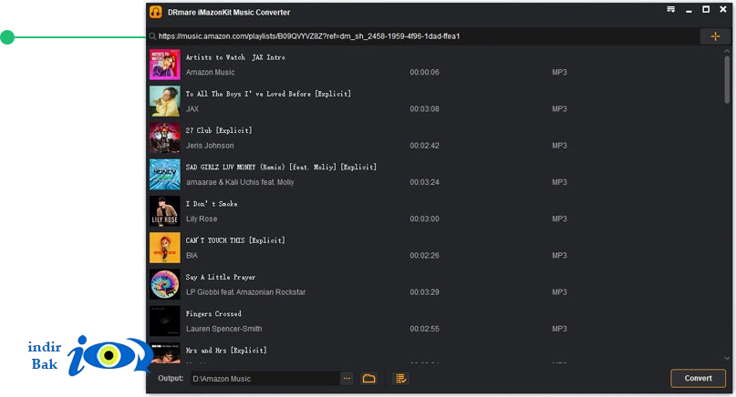
Task: Click artist name Lily Rose
Action: point(202,219)
